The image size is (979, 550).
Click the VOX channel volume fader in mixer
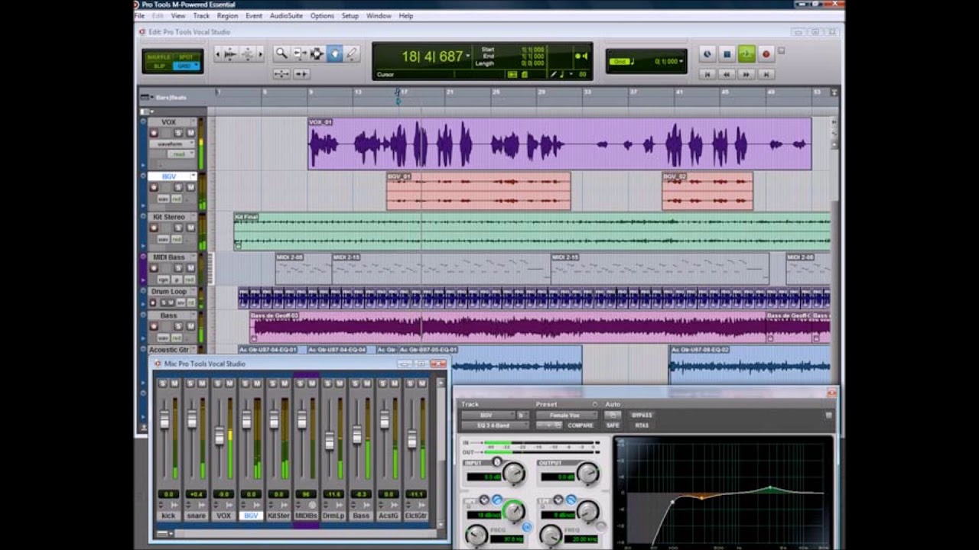coord(220,435)
